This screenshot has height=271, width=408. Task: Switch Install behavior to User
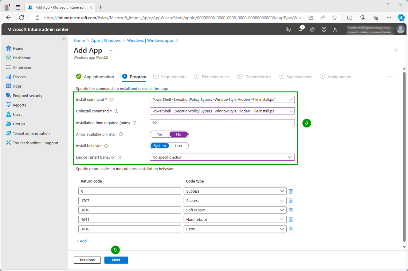click(178, 146)
